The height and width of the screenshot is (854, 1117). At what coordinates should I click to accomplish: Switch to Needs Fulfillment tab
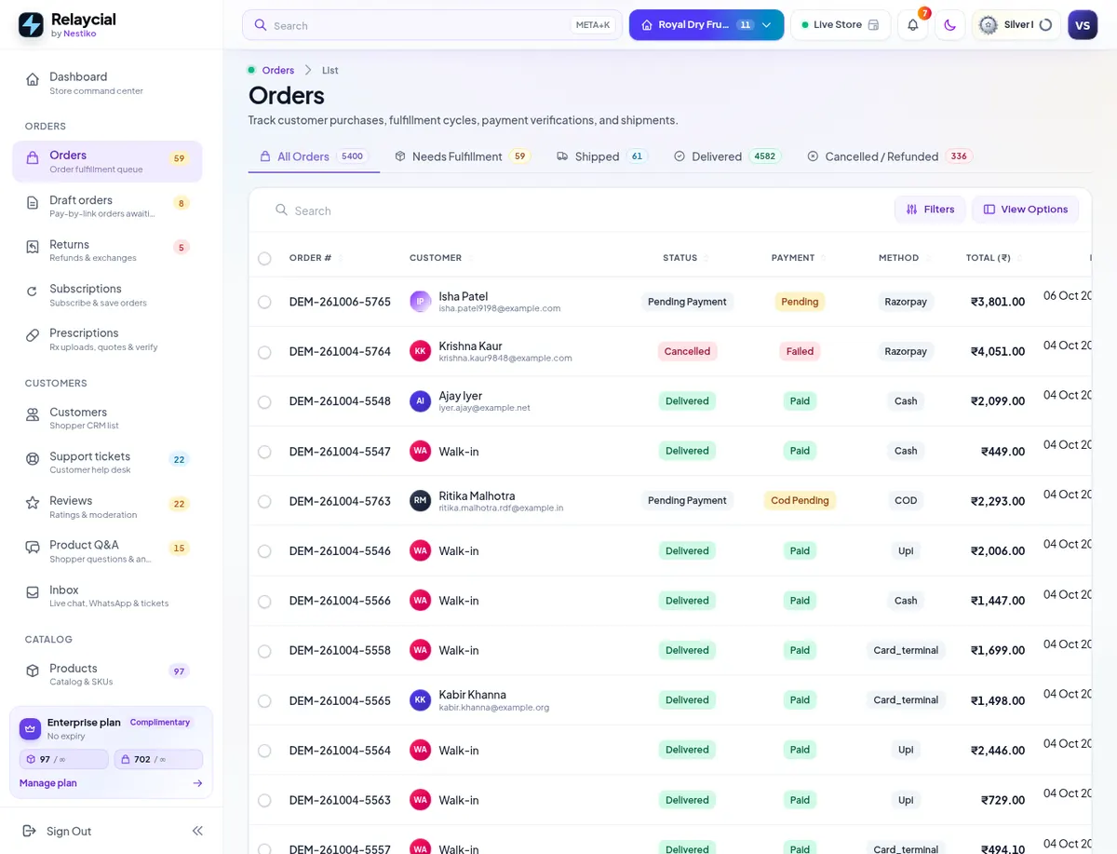coord(462,156)
